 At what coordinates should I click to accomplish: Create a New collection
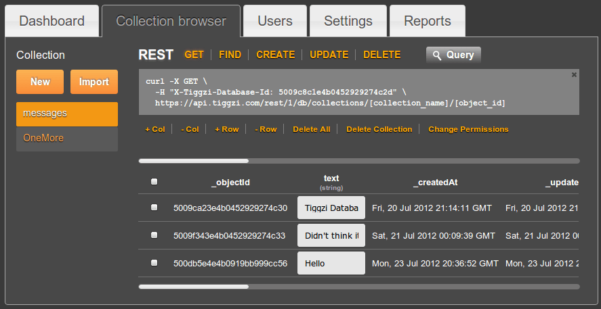(40, 82)
